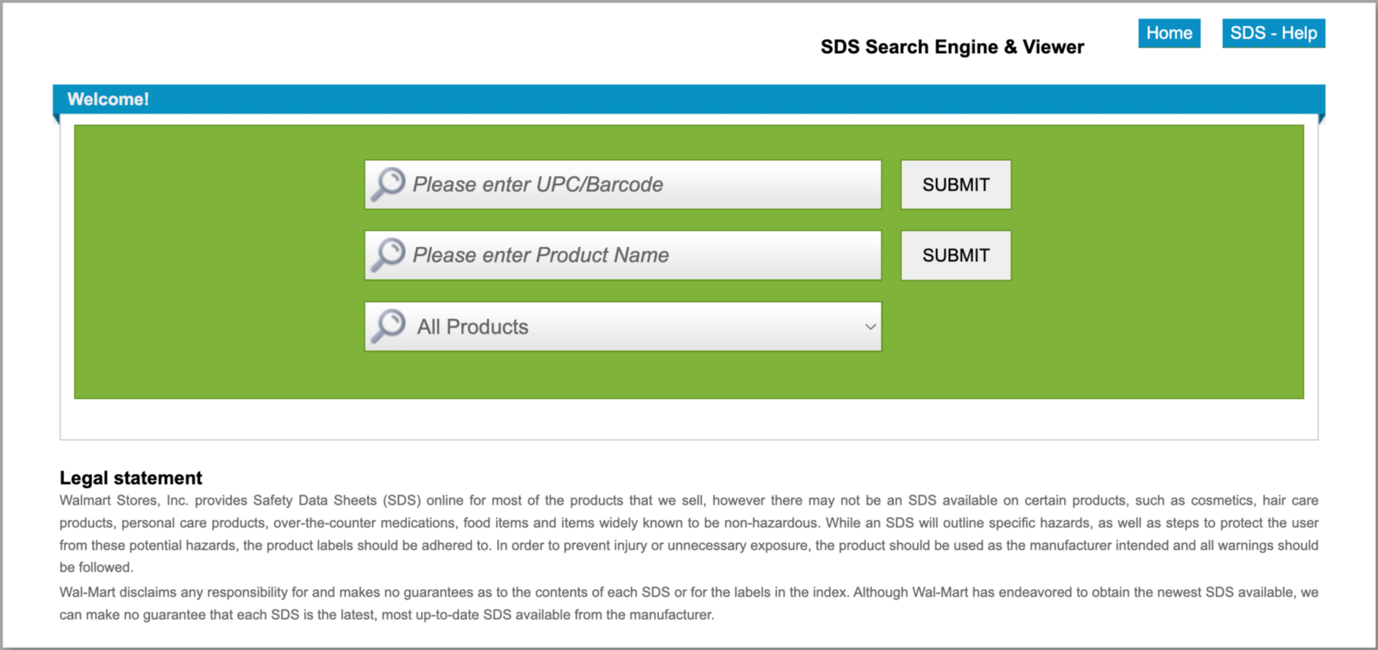Click the chevron arrow of All Products dropdown
The image size is (1378, 650).
tap(870, 327)
